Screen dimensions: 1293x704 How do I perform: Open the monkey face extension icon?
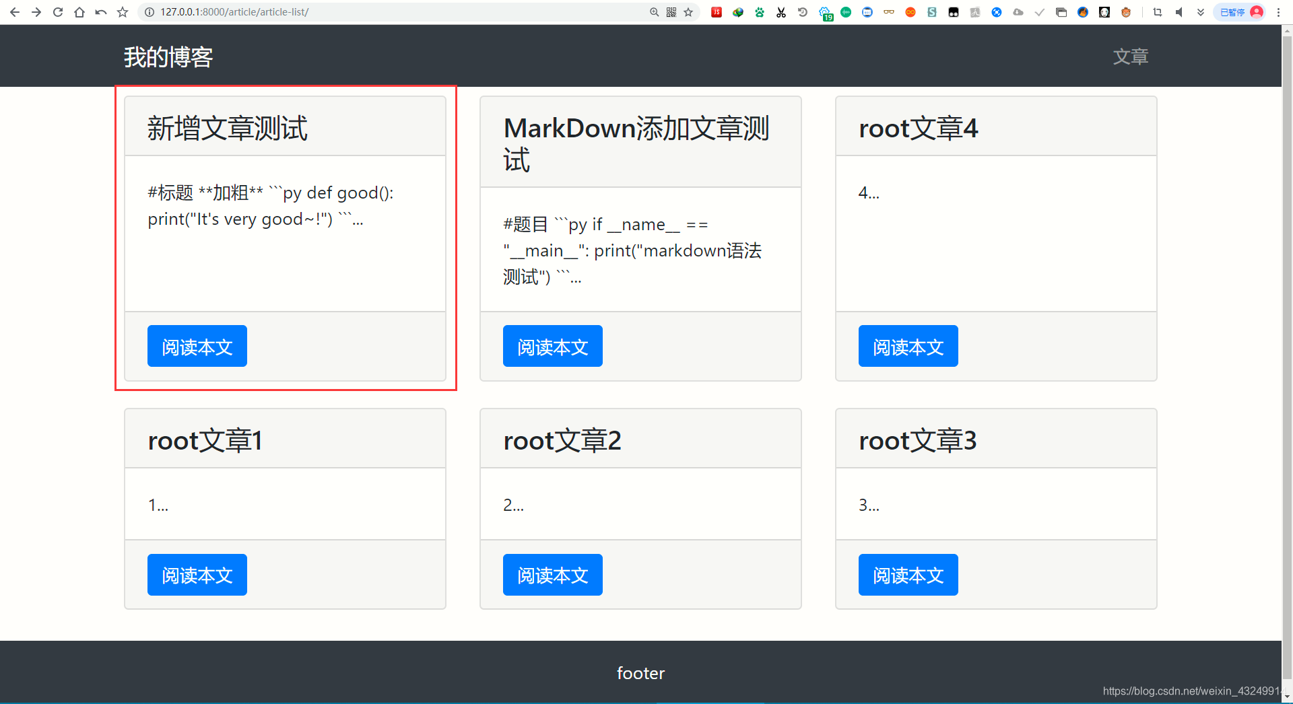[1126, 12]
